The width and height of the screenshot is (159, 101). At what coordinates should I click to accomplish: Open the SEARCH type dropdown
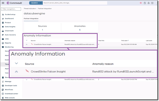pyautogui.click(x=41, y=3)
